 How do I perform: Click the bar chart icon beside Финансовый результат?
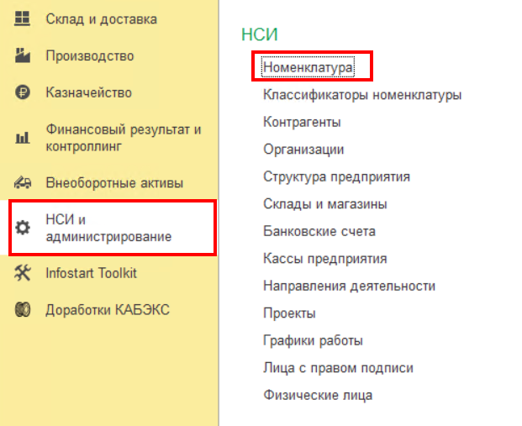coord(23,138)
